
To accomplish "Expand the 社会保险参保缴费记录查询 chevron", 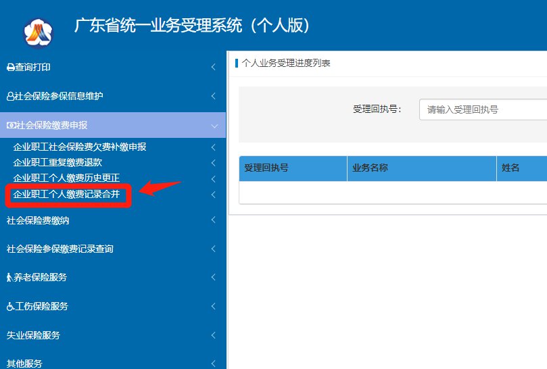I will 214,249.
